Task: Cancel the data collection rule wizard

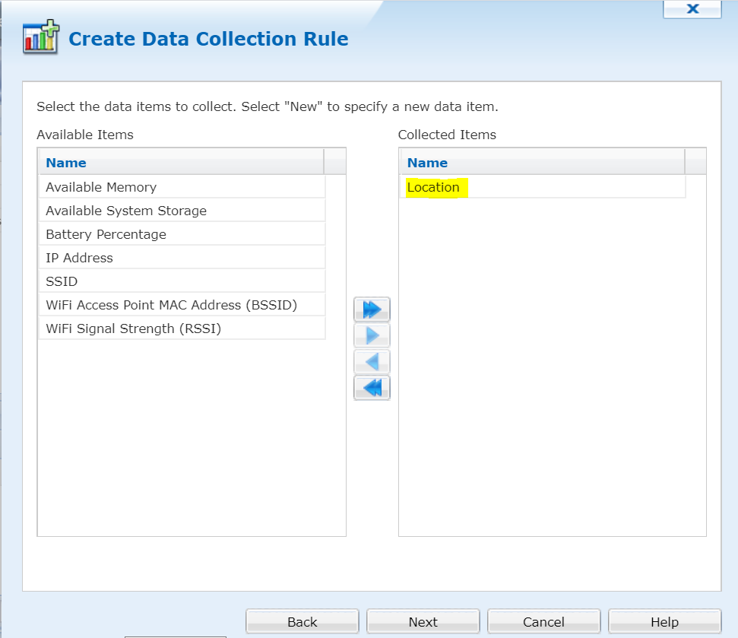Action: (543, 622)
